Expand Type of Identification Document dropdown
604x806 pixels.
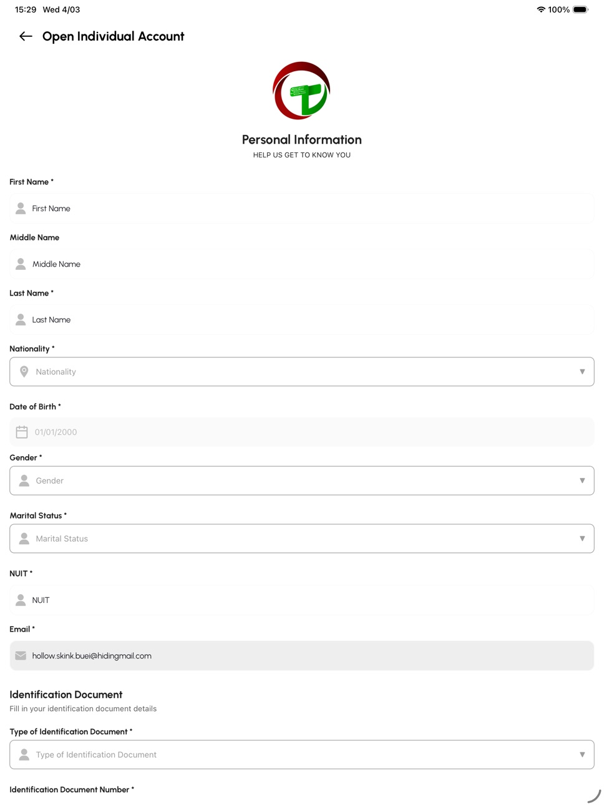(x=302, y=755)
